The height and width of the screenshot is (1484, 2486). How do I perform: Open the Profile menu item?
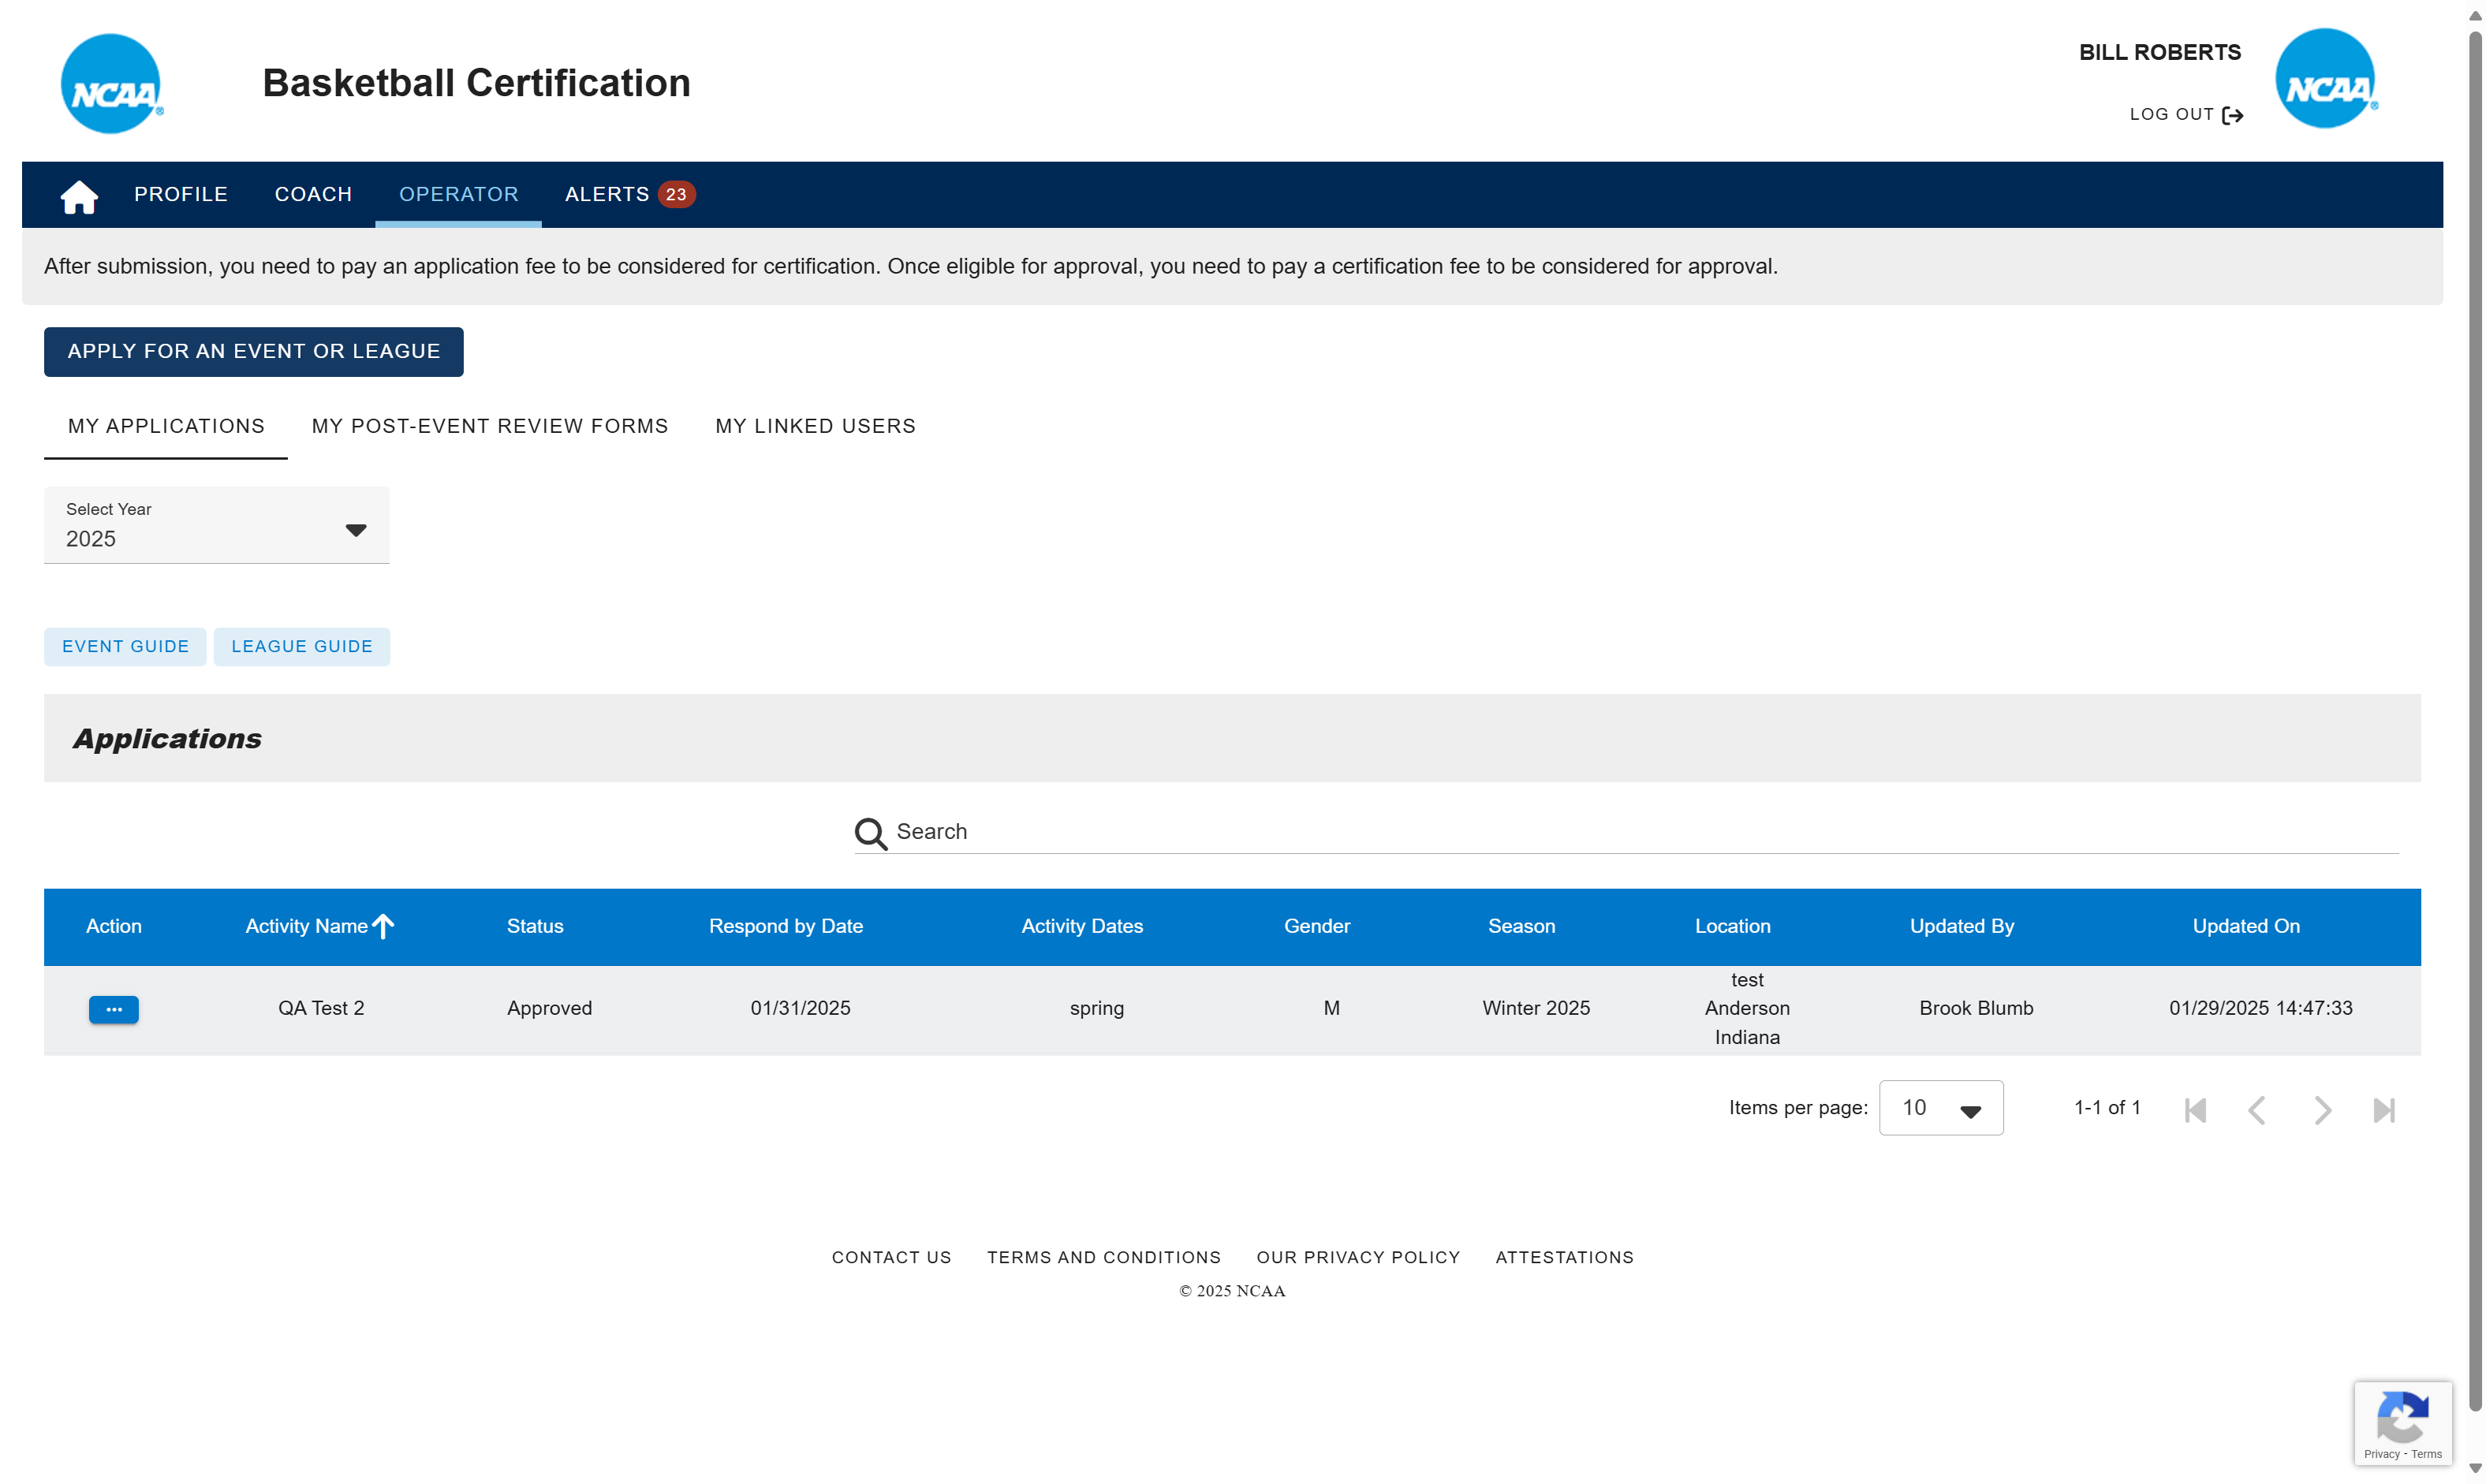coord(181,194)
